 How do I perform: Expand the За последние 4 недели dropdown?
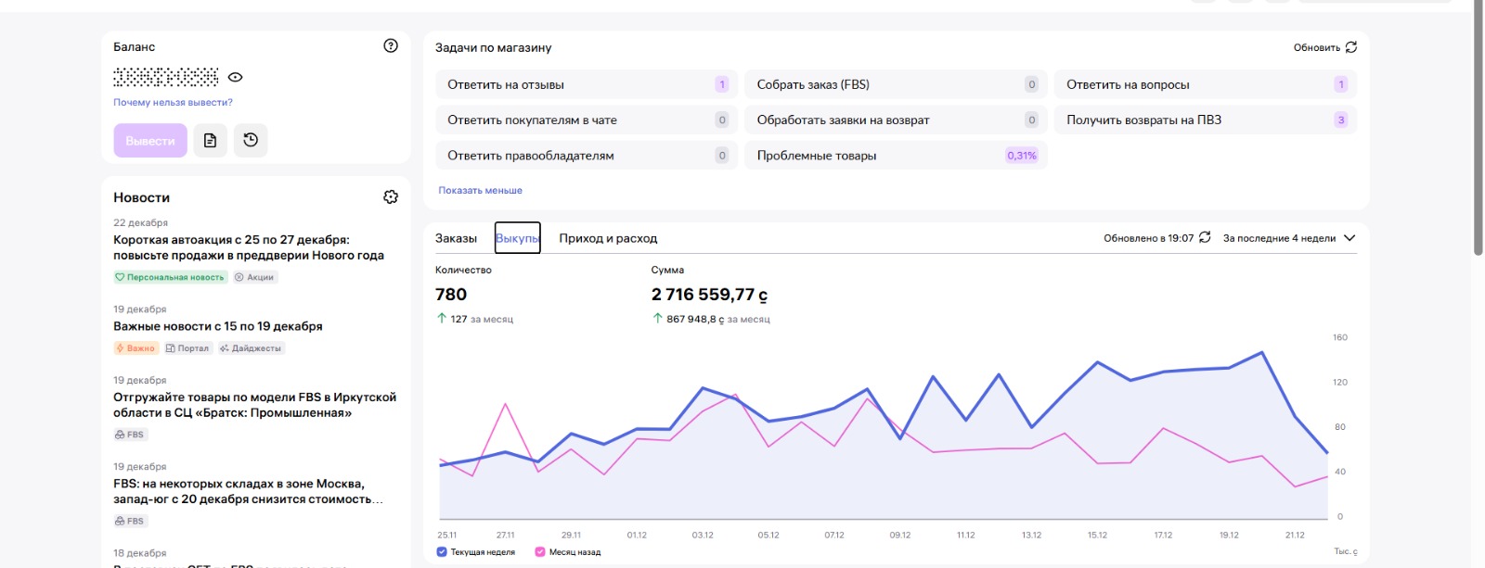(x=1349, y=238)
